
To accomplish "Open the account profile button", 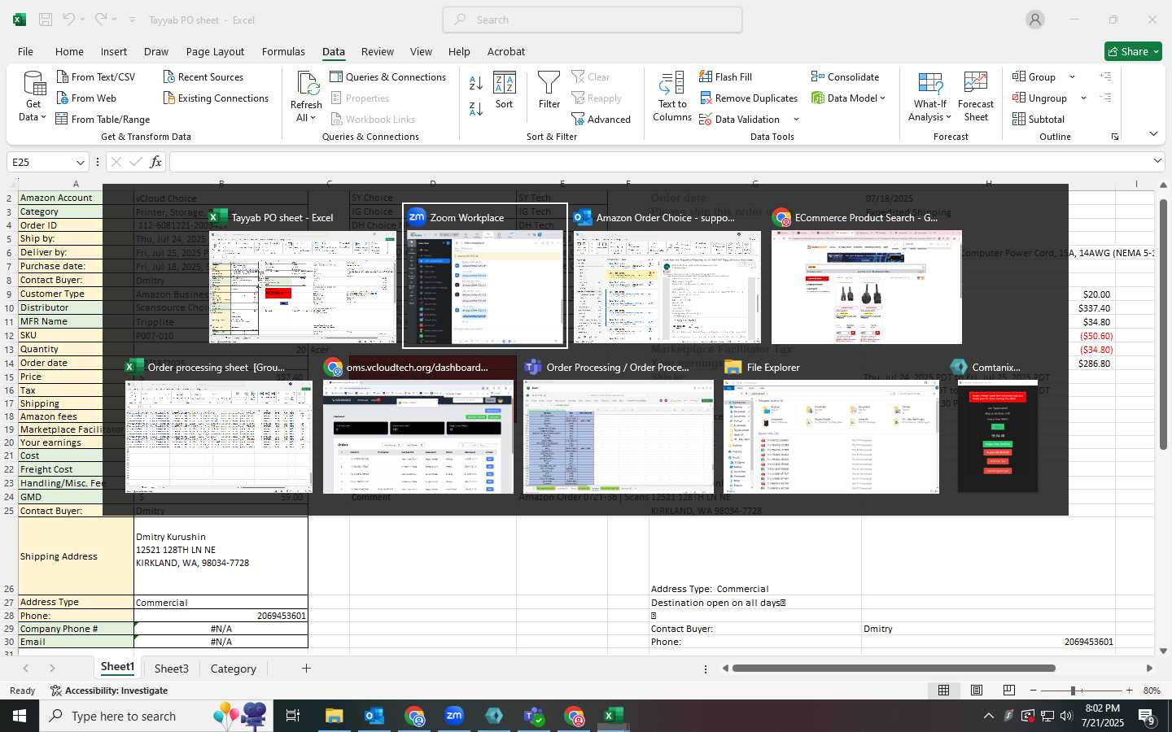I will [x=1035, y=20].
